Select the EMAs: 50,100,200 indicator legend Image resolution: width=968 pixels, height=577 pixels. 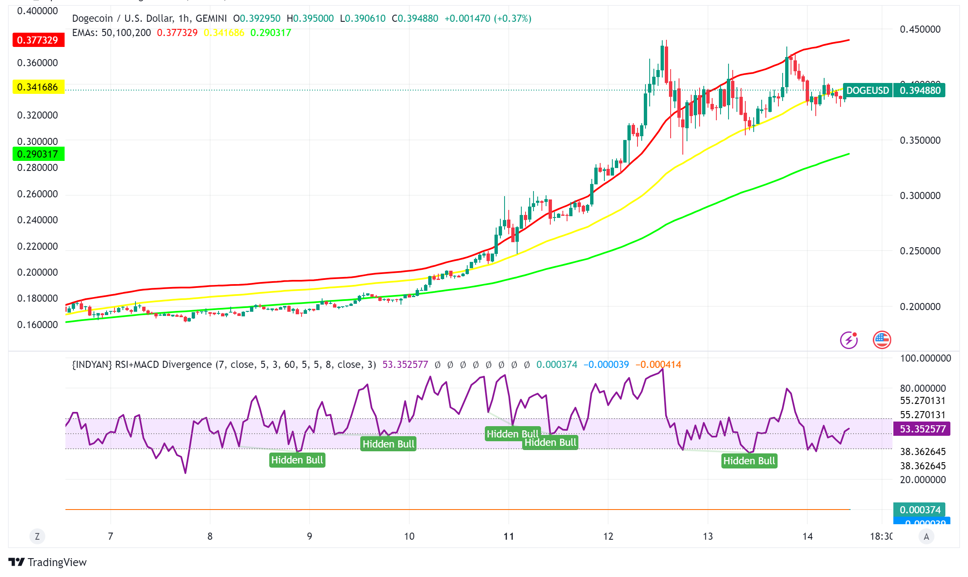click(111, 33)
